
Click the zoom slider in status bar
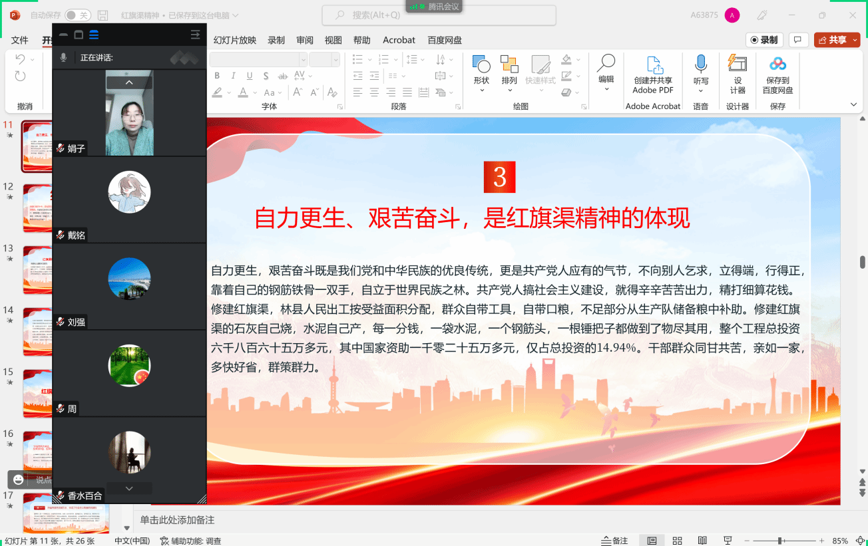coord(779,541)
